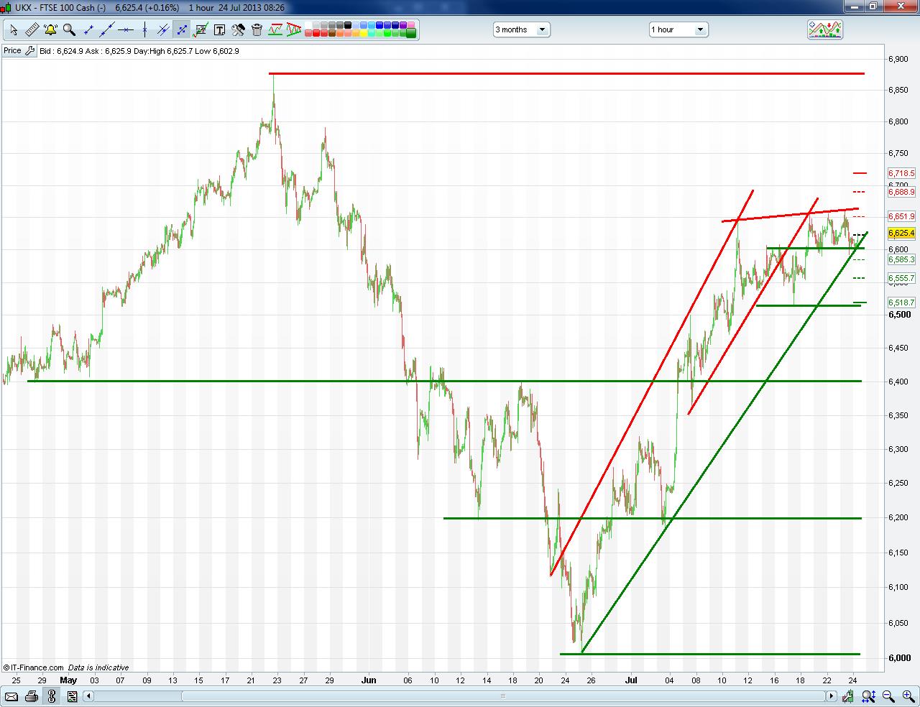This screenshot has height=707, width=920.
Task: Open the 1 hour timeframe dropdown
Action: 678,29
